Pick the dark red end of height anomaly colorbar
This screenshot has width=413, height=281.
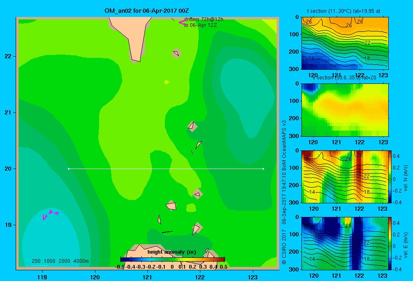222,260
